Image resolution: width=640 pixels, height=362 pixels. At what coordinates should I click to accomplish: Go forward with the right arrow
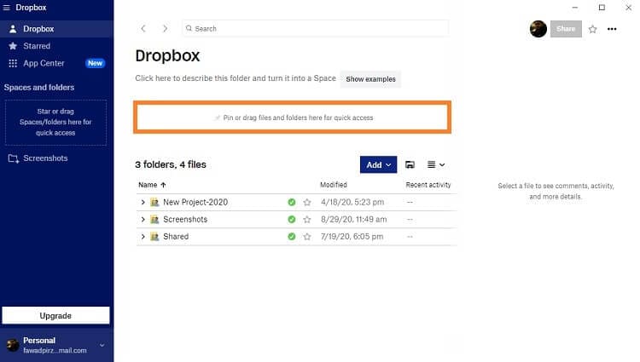click(165, 28)
